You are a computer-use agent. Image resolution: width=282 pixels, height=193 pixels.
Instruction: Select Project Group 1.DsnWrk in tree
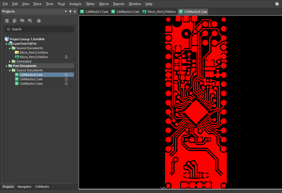27,39
